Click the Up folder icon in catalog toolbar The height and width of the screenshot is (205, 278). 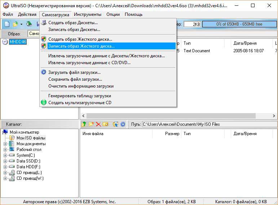pyautogui.click(x=84, y=124)
